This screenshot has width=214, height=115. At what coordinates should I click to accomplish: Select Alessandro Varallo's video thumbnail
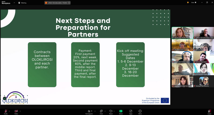click(x=182, y=57)
